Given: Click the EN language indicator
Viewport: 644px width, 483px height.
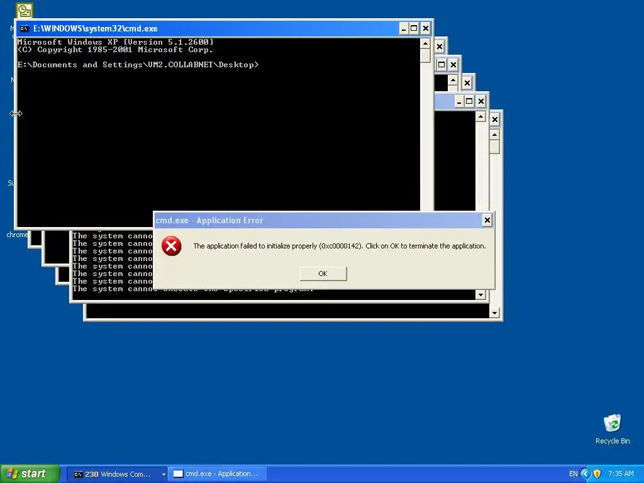Looking at the screenshot, I should click(574, 474).
